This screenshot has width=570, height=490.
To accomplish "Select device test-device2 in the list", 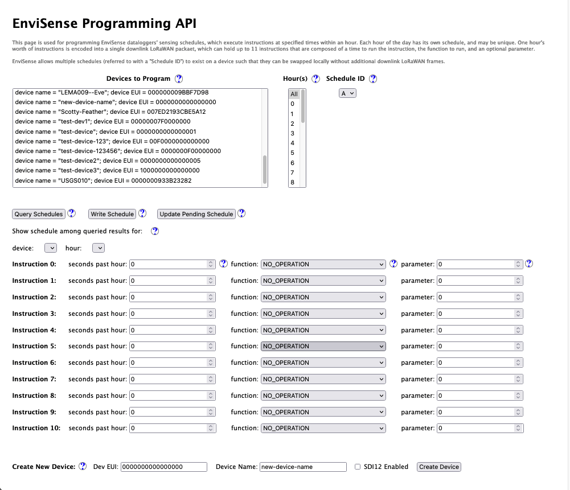I will click(137, 161).
